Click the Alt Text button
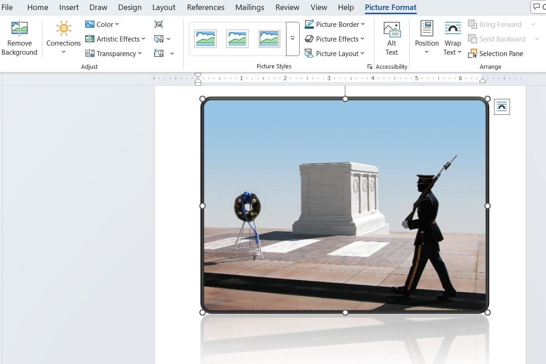The height and width of the screenshot is (364, 546). tap(391, 38)
